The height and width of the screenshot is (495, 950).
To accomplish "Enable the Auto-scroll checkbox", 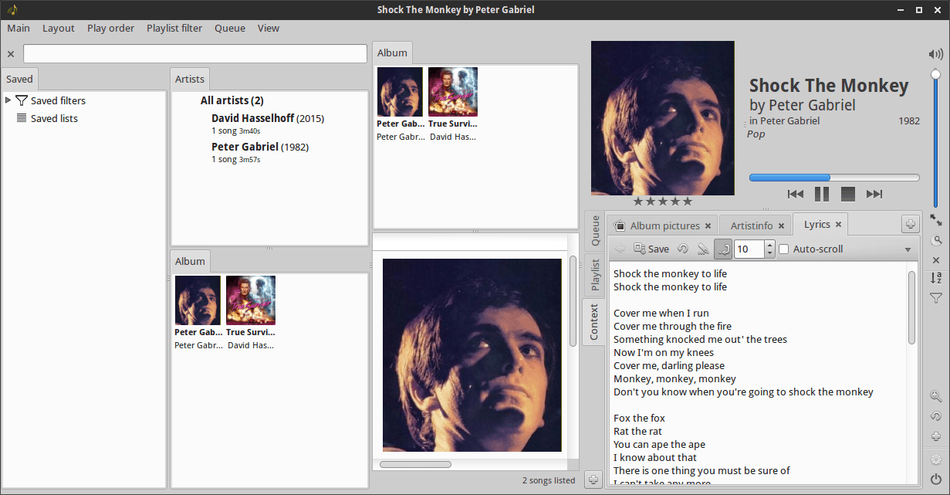I will click(783, 249).
